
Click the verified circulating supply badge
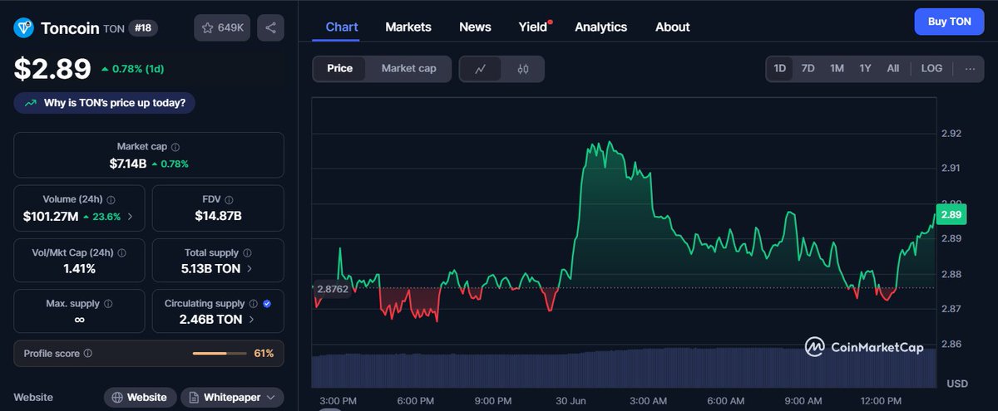pos(267,304)
